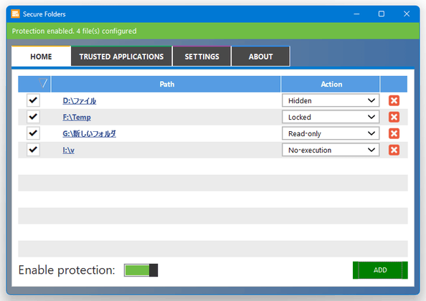Remove the G:\新しいフォルダ entry via red X

[x=394, y=133]
